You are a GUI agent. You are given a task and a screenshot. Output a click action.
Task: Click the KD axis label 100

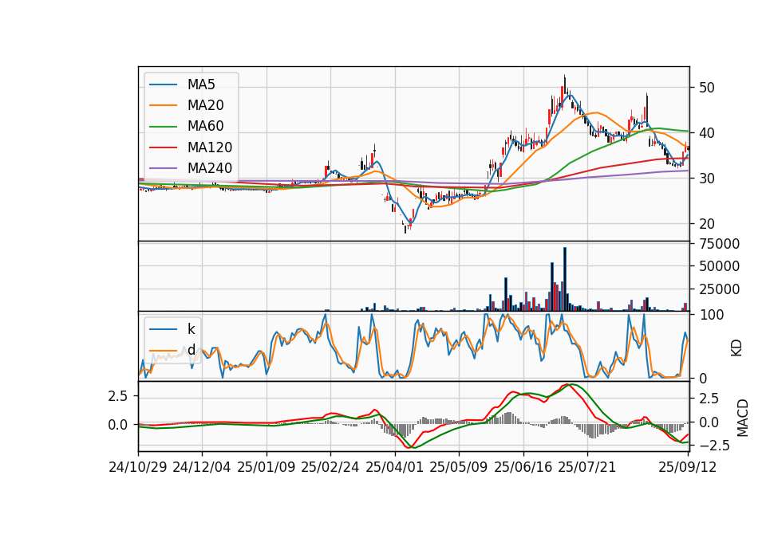[712, 315]
